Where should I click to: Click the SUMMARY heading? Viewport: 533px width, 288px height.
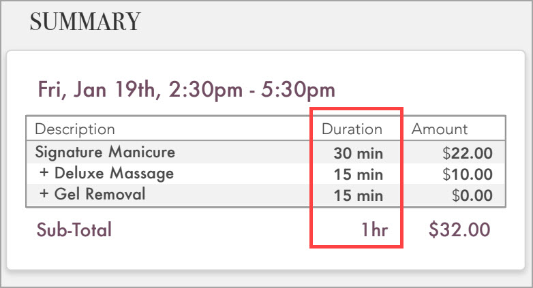tap(85, 21)
